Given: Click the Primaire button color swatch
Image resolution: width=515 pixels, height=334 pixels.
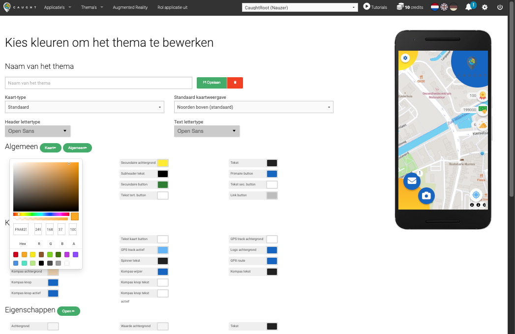Looking at the screenshot, I should [x=272, y=174].
